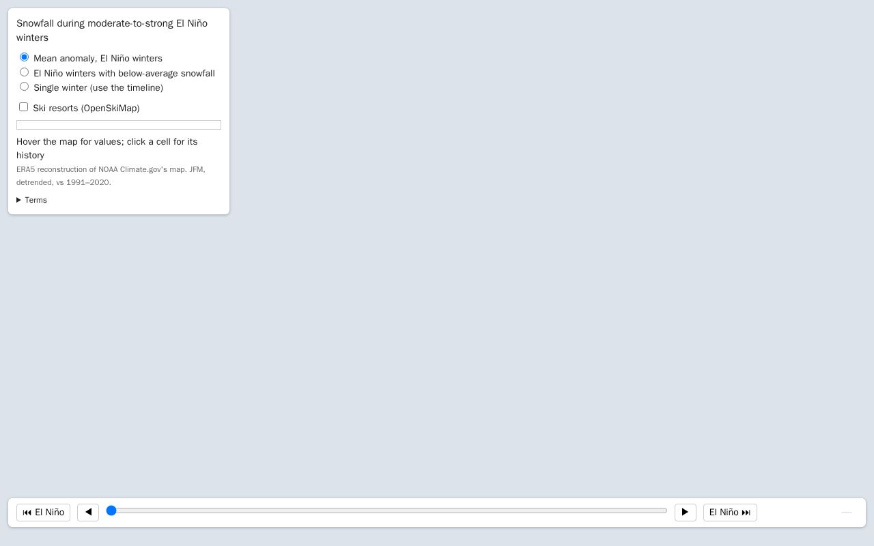Step forward one winter with right arrow
874x546 pixels.
pyautogui.click(x=685, y=513)
